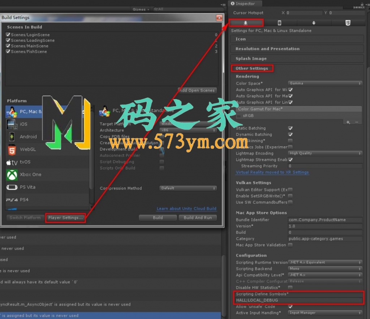
Task: Open the Lightmap Encoding dropdown
Action: tap(325, 153)
